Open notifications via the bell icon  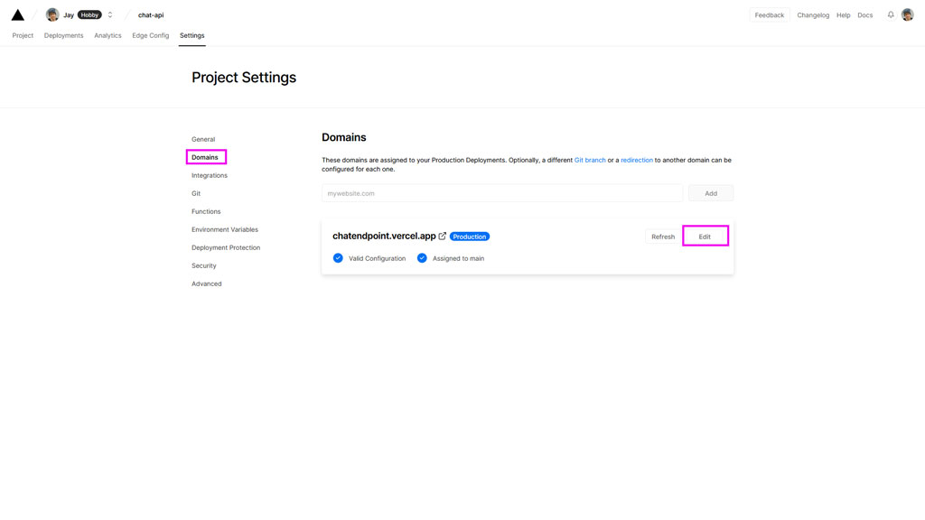[x=890, y=14]
